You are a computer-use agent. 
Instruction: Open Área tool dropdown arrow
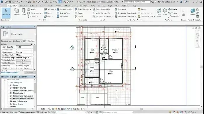click(x=146, y=10)
